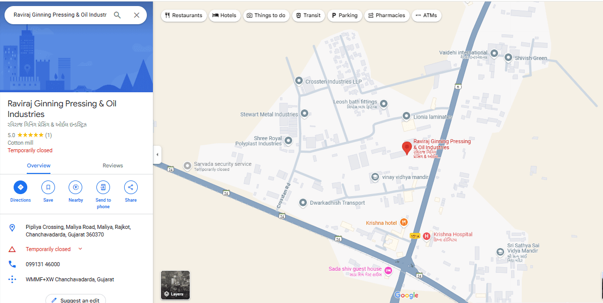Click the 151A highway shield label
The width and height of the screenshot is (603, 303).
(415, 236)
